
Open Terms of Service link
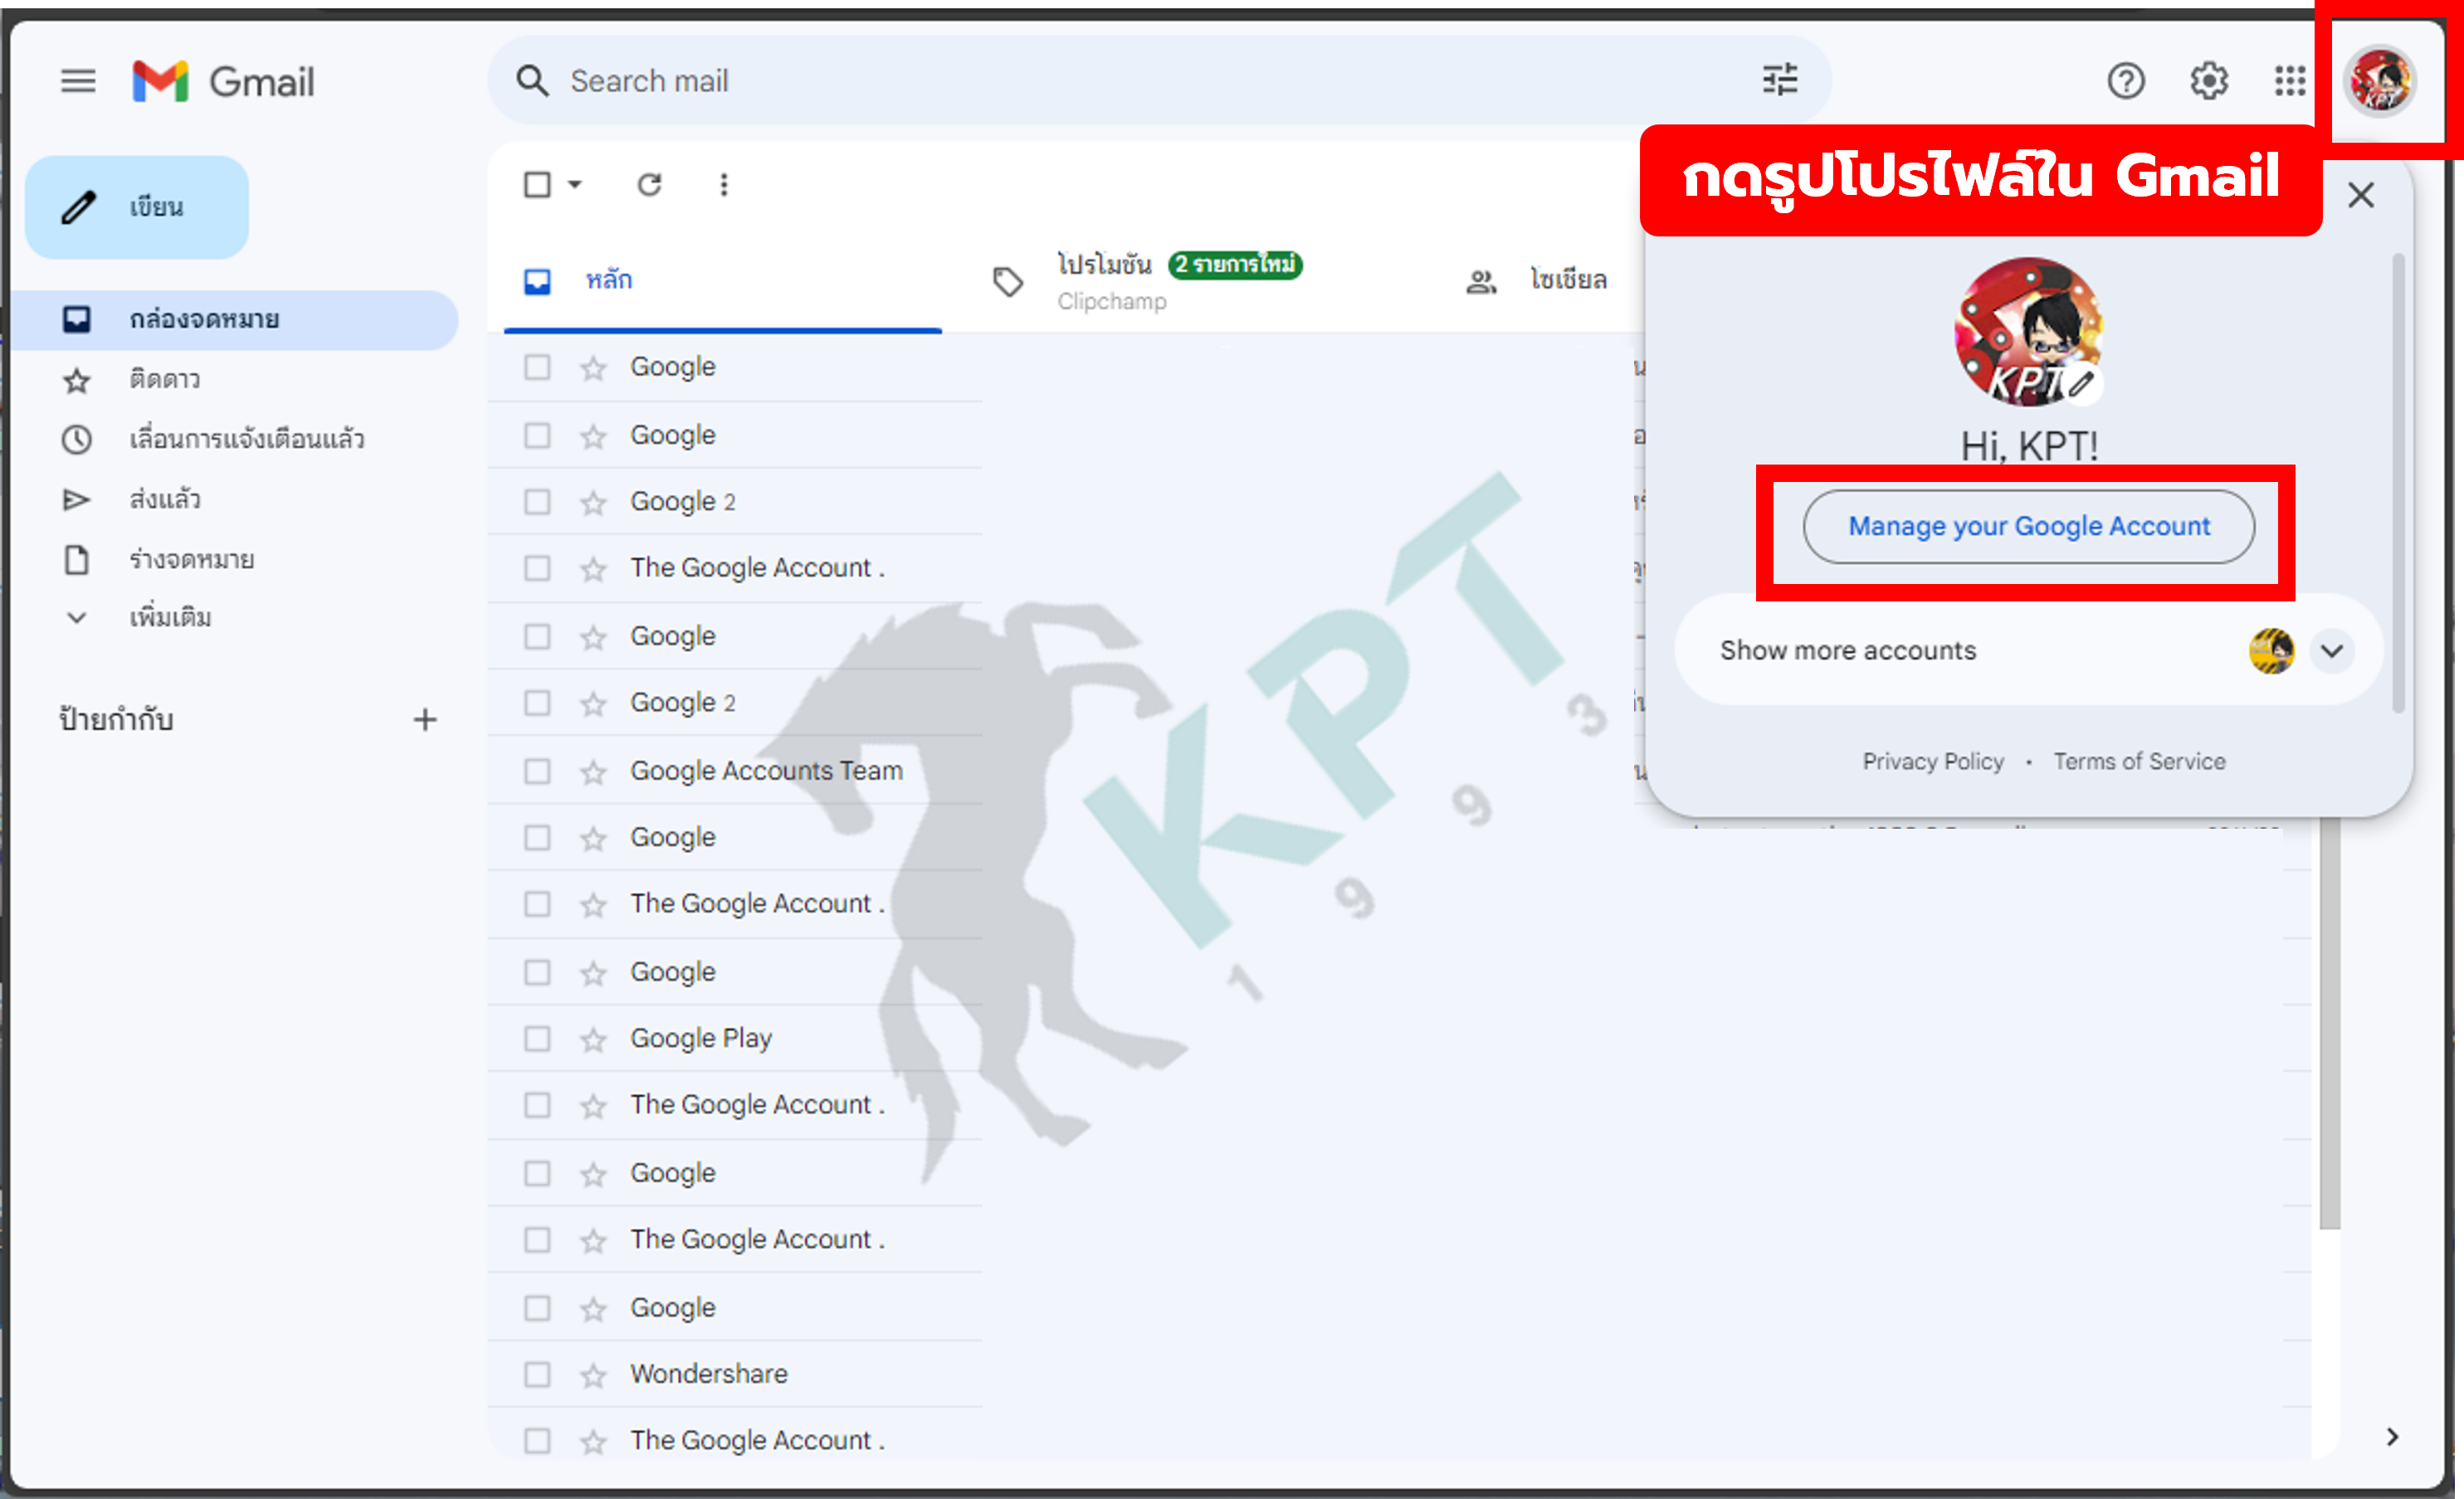coord(2139,762)
